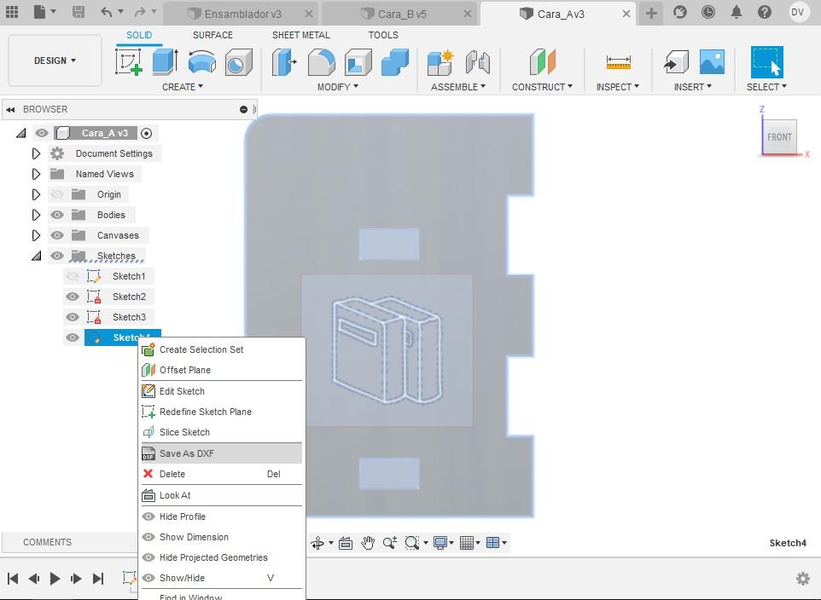Viewport: 821px width, 600px height.
Task: Select the Revolve tool
Action: point(202,61)
